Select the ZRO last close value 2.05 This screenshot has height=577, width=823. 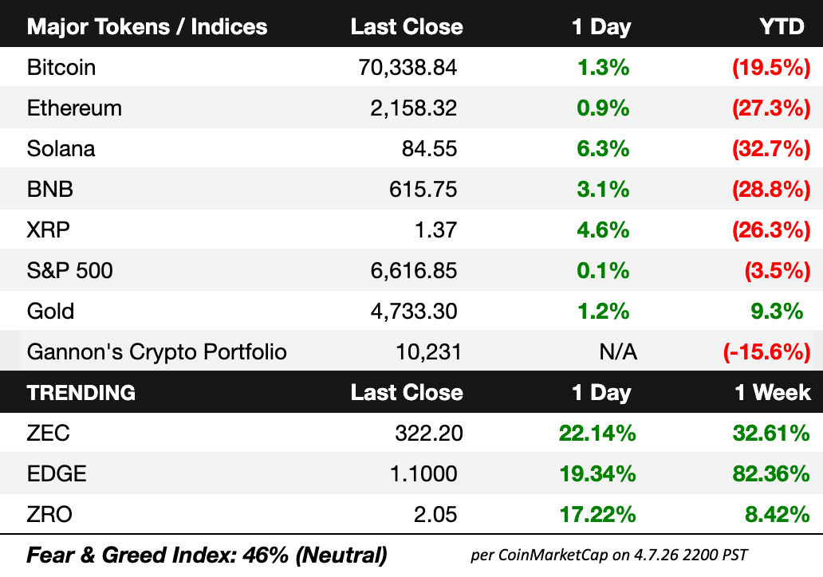point(435,515)
